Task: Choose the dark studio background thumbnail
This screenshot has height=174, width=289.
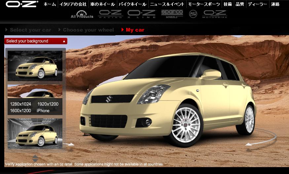Action: click(x=35, y=66)
